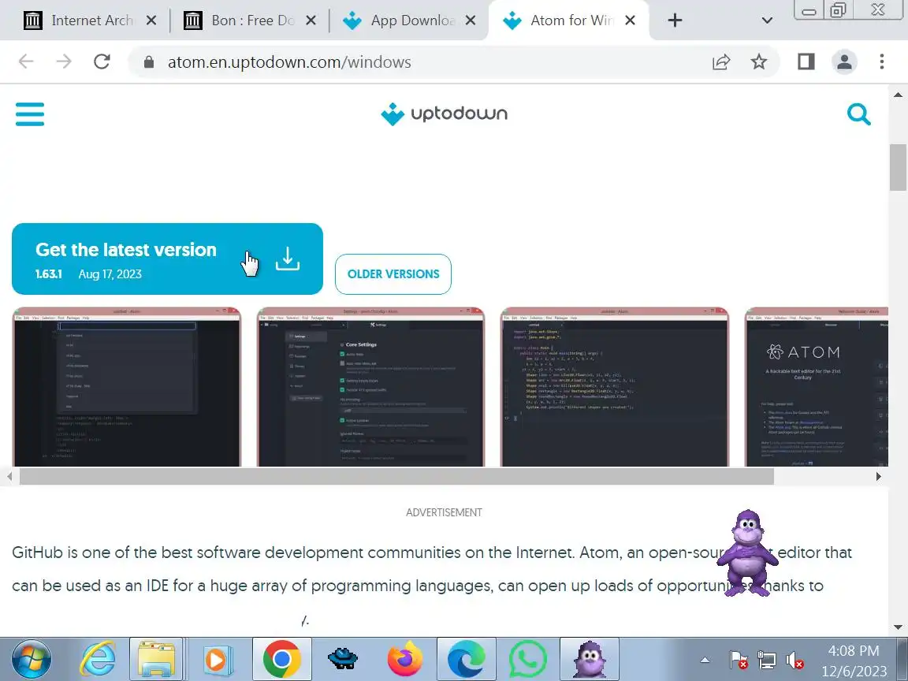Go forward in Chrome history
This screenshot has height=681, width=908.
[64, 61]
